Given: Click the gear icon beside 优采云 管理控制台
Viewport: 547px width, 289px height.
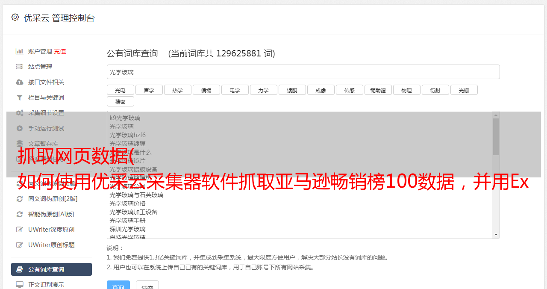Looking at the screenshot, I should 15,18.
